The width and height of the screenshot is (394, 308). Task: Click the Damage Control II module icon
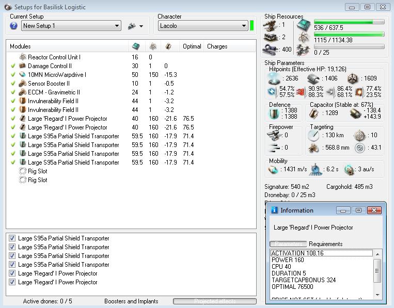tap(23, 66)
